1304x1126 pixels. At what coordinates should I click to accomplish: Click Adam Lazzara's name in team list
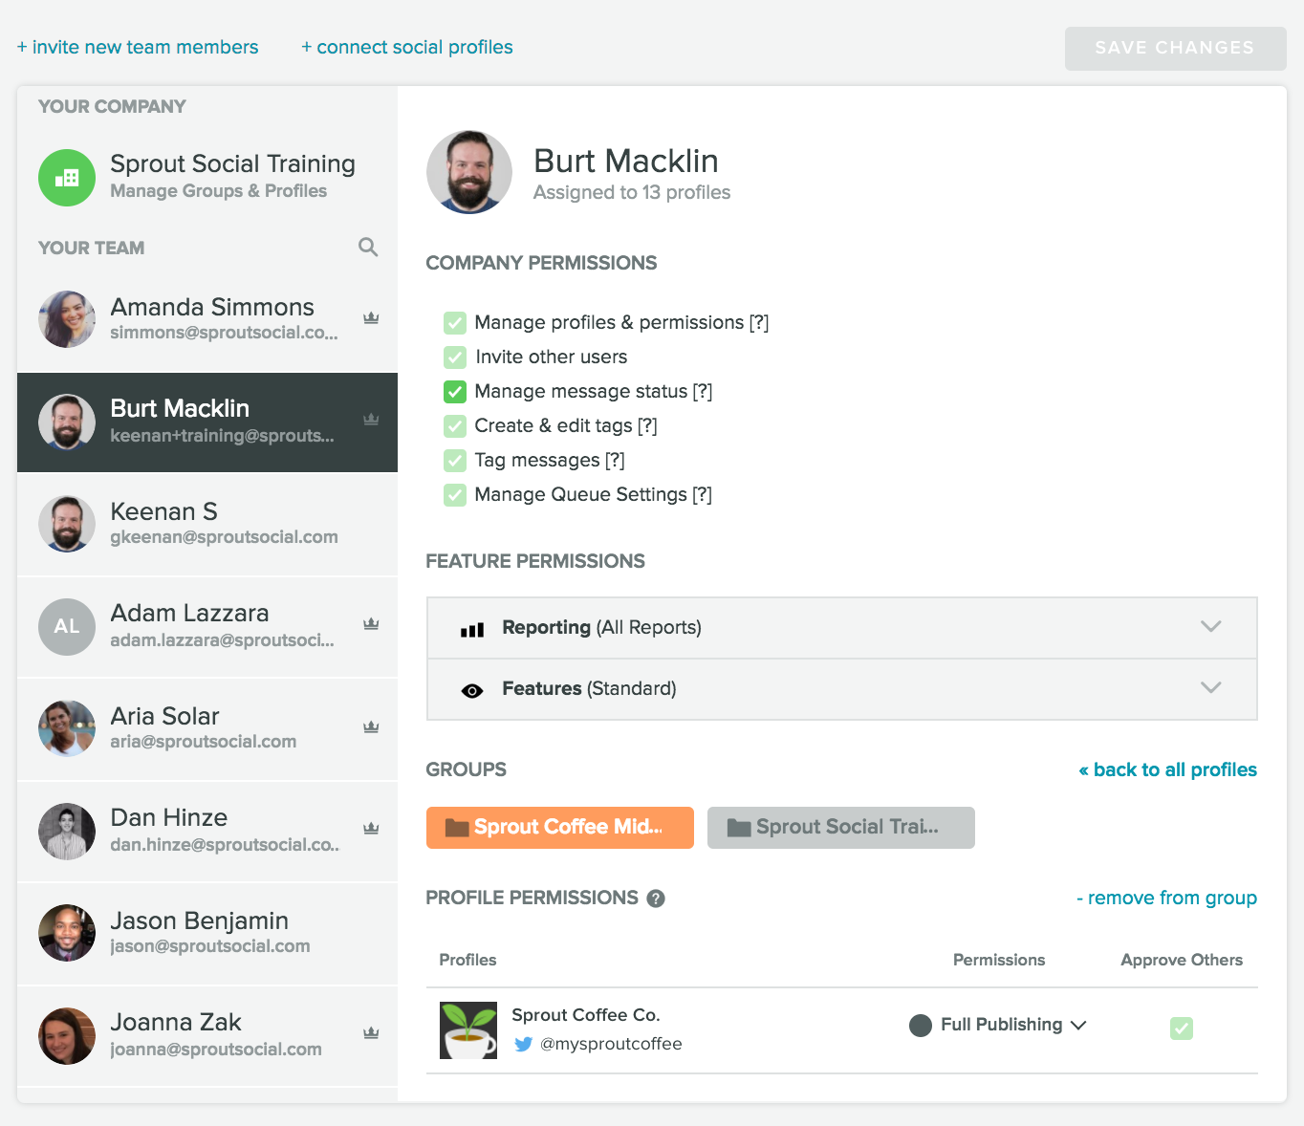pyautogui.click(x=189, y=613)
